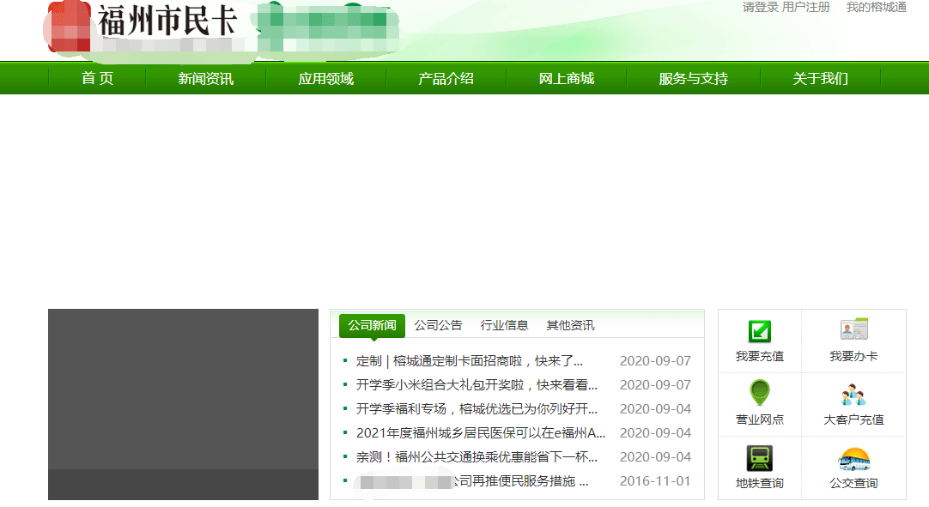Image resolution: width=929 pixels, height=507 pixels.
Task: Click the 公交查询 bus icon
Action: (853, 459)
